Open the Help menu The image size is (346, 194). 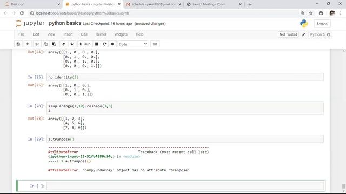click(139, 34)
